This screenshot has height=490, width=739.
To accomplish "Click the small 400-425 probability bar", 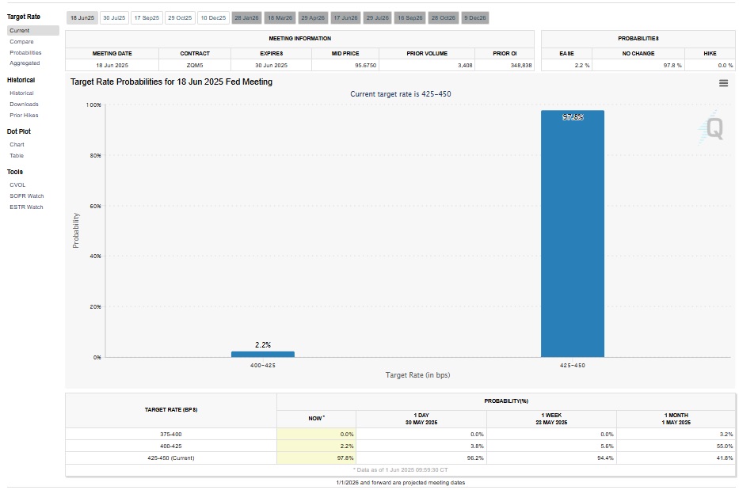I will click(x=262, y=354).
